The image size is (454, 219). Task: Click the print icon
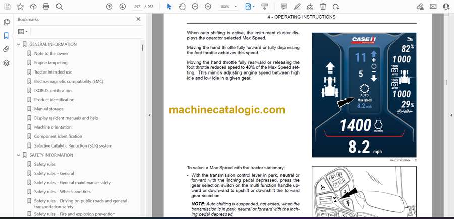(46, 7)
